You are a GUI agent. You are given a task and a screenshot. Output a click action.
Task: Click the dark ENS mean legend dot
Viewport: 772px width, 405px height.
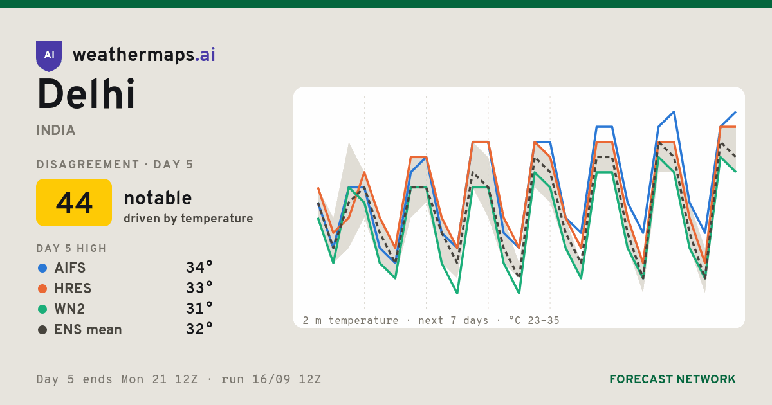point(42,329)
